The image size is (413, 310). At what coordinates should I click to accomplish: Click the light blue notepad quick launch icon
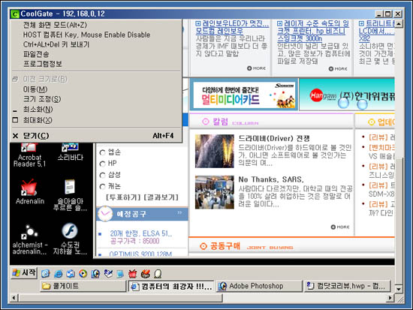tap(120, 274)
